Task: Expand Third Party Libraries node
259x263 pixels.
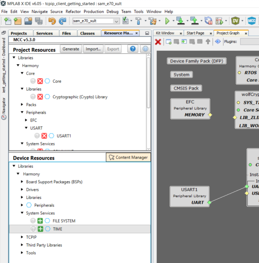Action: 22,245
